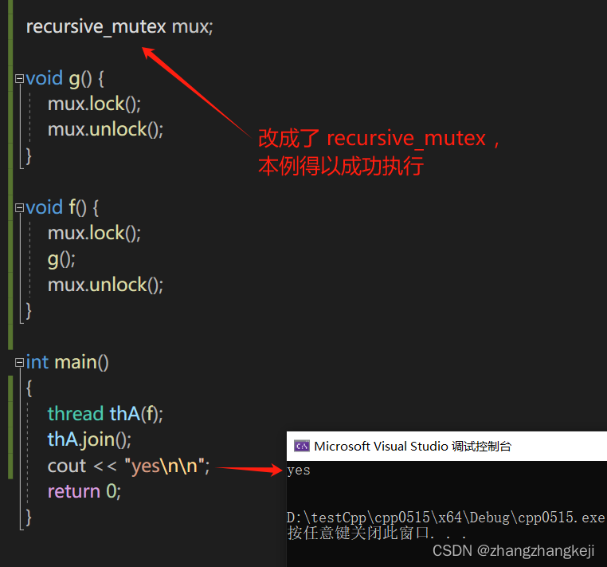Collapse the int main() function block

tap(19, 362)
